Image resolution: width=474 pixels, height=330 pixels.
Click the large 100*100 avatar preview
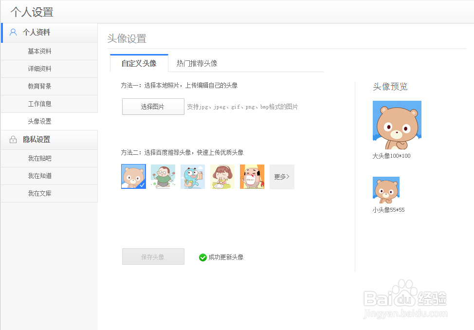click(397, 125)
